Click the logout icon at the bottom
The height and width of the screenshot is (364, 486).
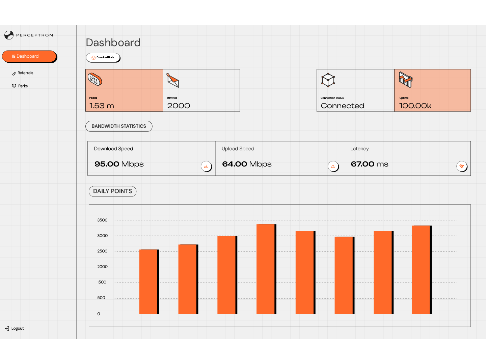(7, 328)
